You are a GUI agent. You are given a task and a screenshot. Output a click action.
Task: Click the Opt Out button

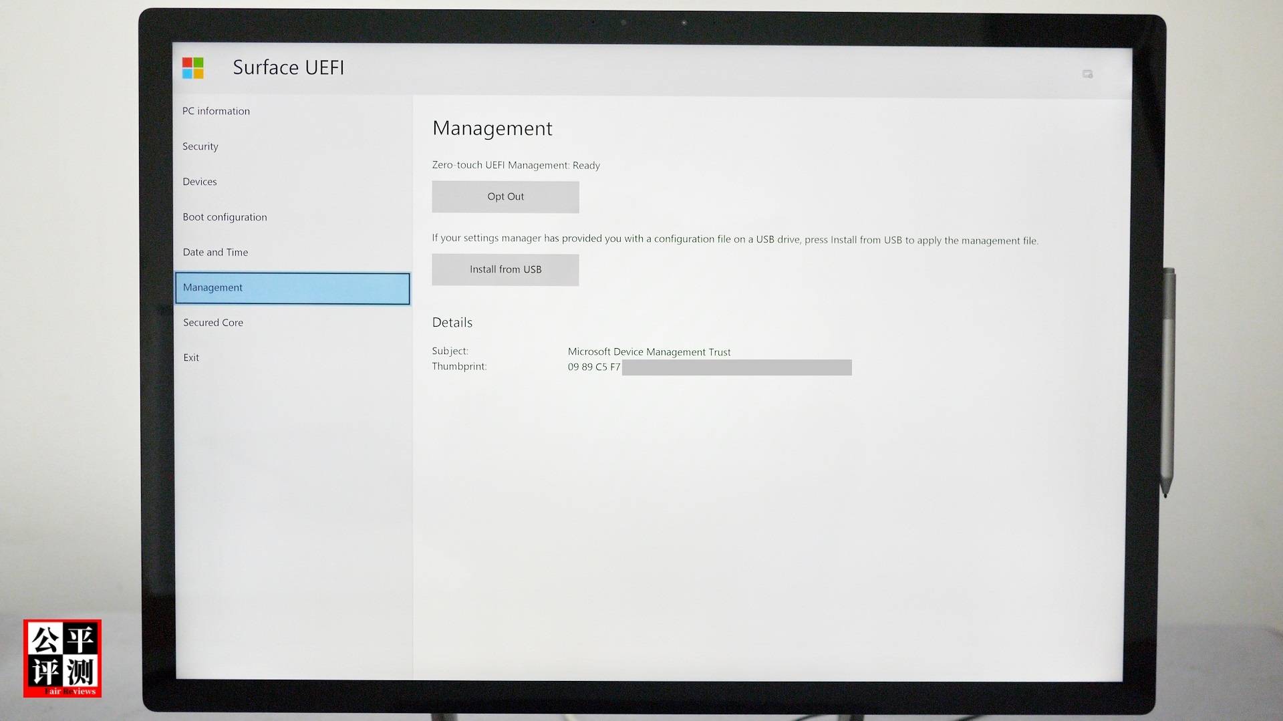pos(505,197)
